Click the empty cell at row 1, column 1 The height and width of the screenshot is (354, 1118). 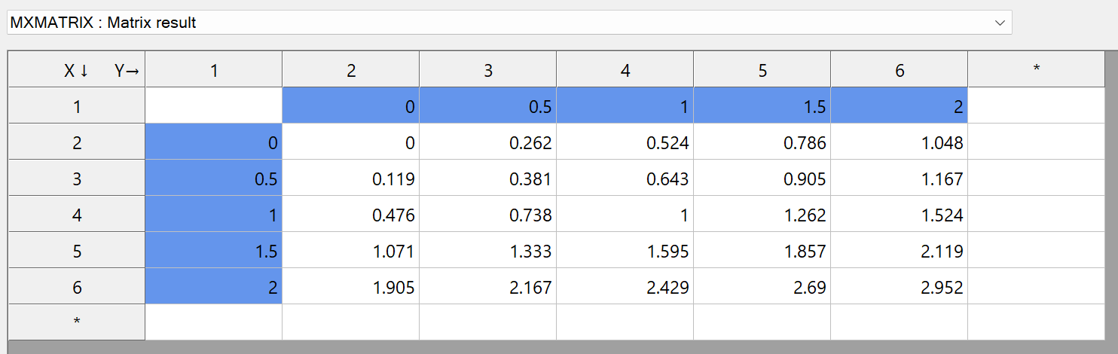(x=214, y=106)
